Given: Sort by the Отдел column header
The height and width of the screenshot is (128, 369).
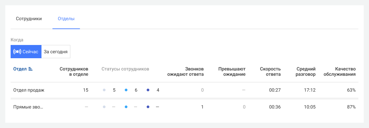Looking at the screenshot, I should point(20,69).
